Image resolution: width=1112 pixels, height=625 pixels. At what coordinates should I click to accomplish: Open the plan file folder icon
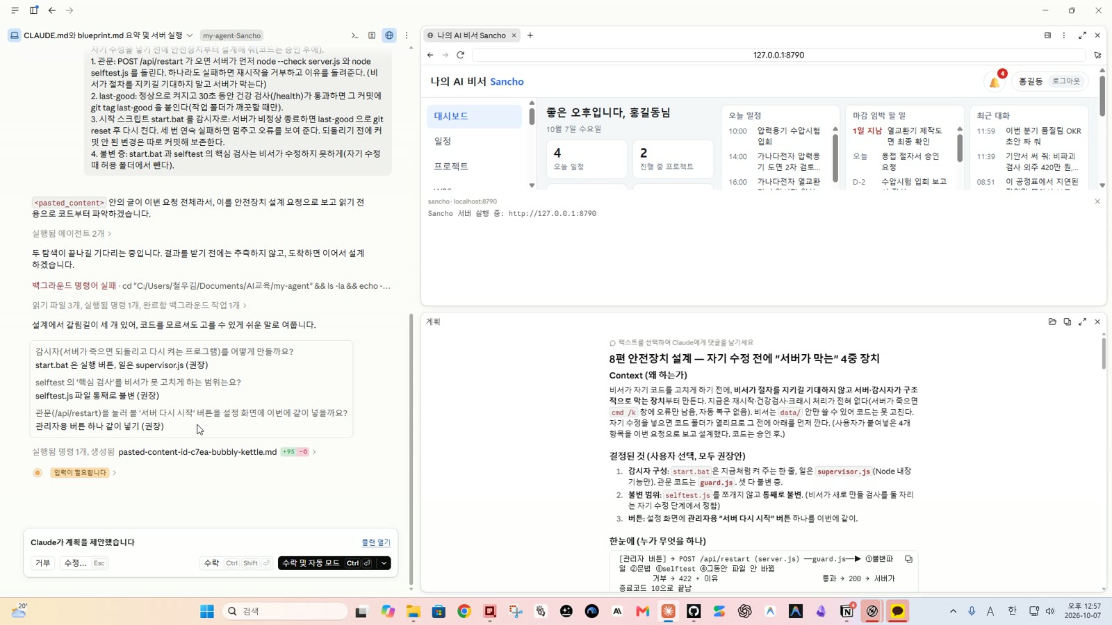point(1052,322)
